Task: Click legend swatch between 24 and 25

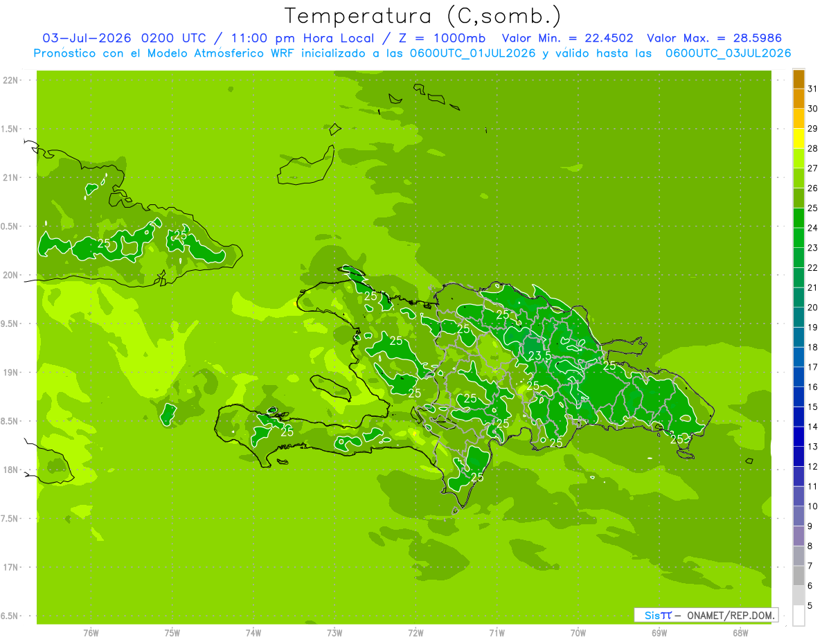Action: pyautogui.click(x=798, y=218)
